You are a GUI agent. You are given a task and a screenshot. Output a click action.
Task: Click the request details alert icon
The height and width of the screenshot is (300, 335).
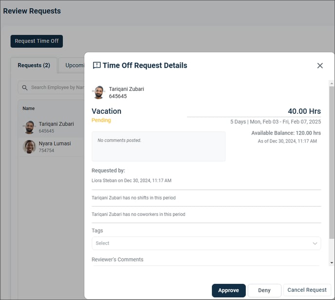(97, 65)
